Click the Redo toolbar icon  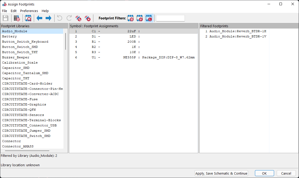coord(69,18)
